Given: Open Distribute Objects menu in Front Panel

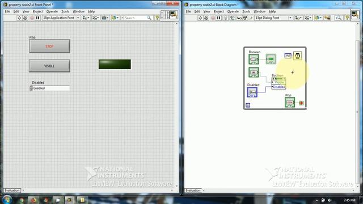Looking at the screenshot, I should pos(96,18).
